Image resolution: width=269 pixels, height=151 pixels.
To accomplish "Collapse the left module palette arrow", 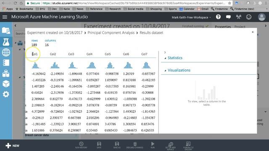I will click(16, 26).
